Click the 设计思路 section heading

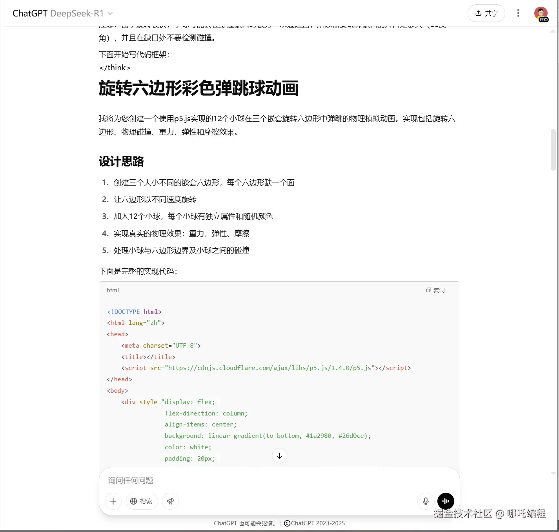(x=121, y=161)
